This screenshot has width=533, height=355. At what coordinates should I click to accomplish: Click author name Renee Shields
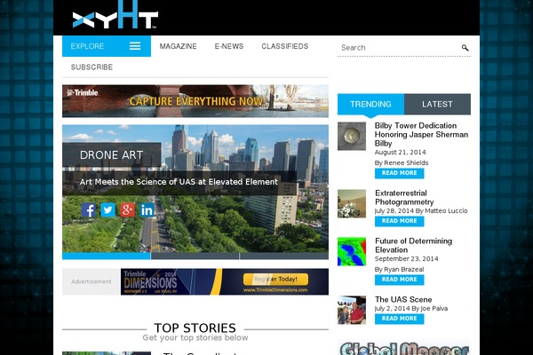coord(406,162)
